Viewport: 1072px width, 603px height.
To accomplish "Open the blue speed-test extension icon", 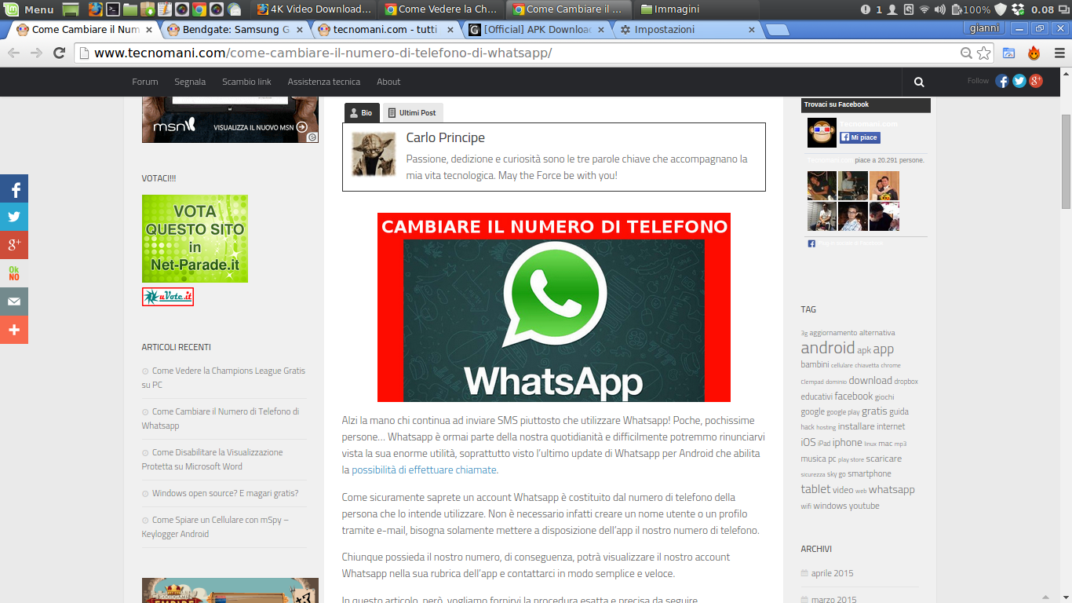I will coord(1008,53).
